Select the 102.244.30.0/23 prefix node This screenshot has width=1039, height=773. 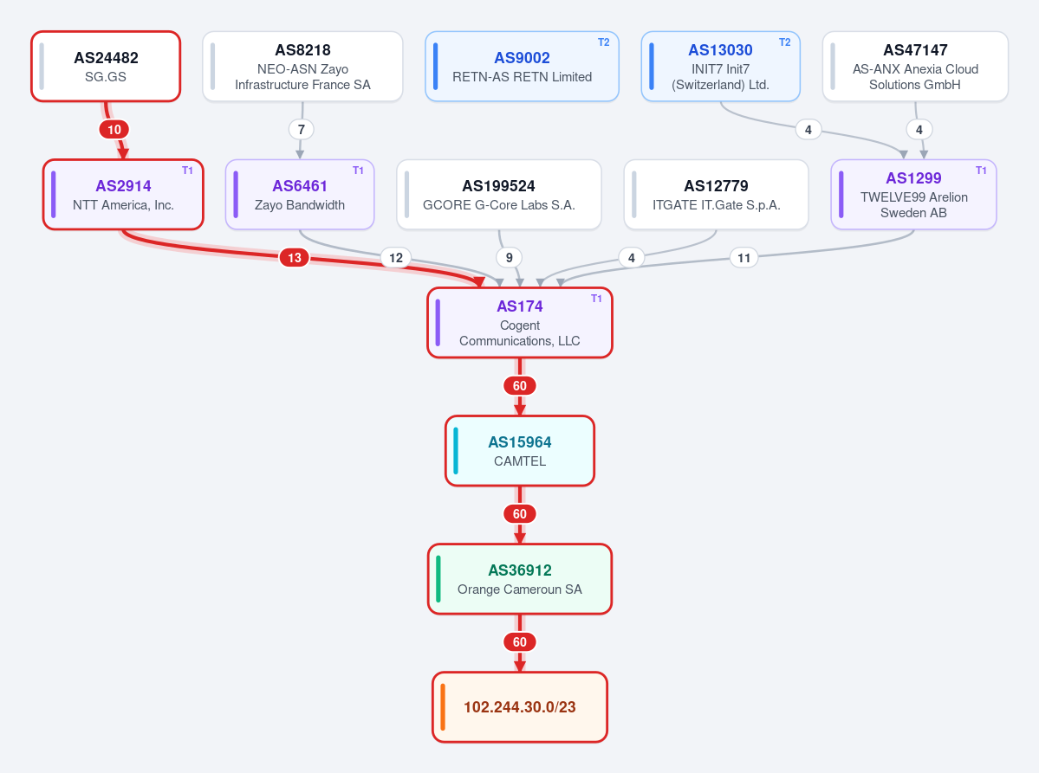(x=520, y=707)
